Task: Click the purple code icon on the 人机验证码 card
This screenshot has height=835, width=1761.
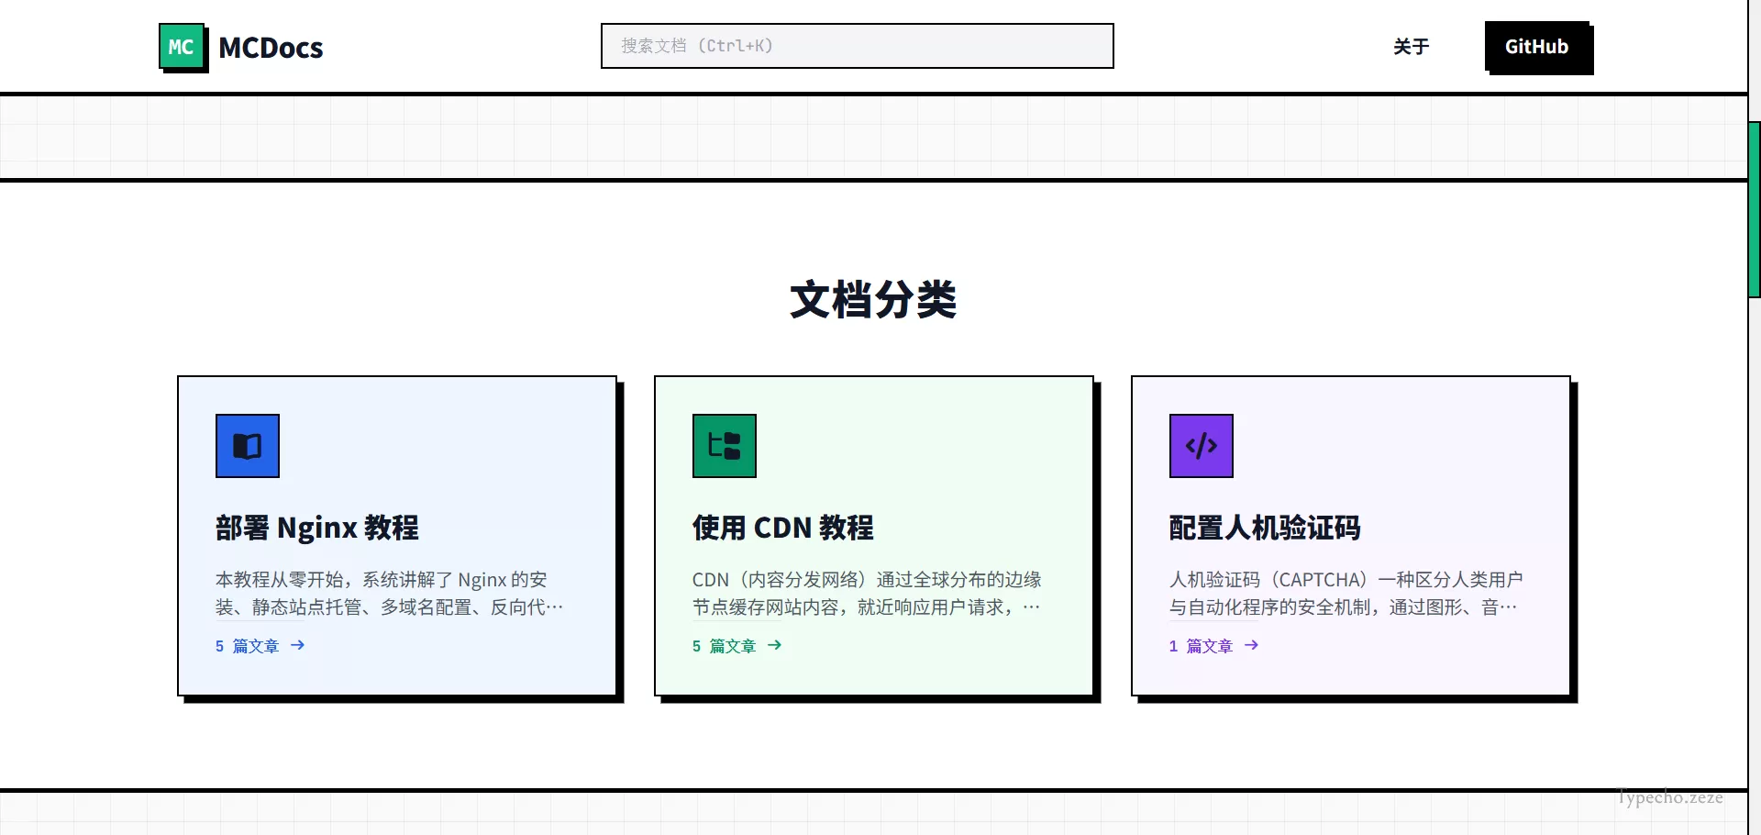Action: point(1202,446)
